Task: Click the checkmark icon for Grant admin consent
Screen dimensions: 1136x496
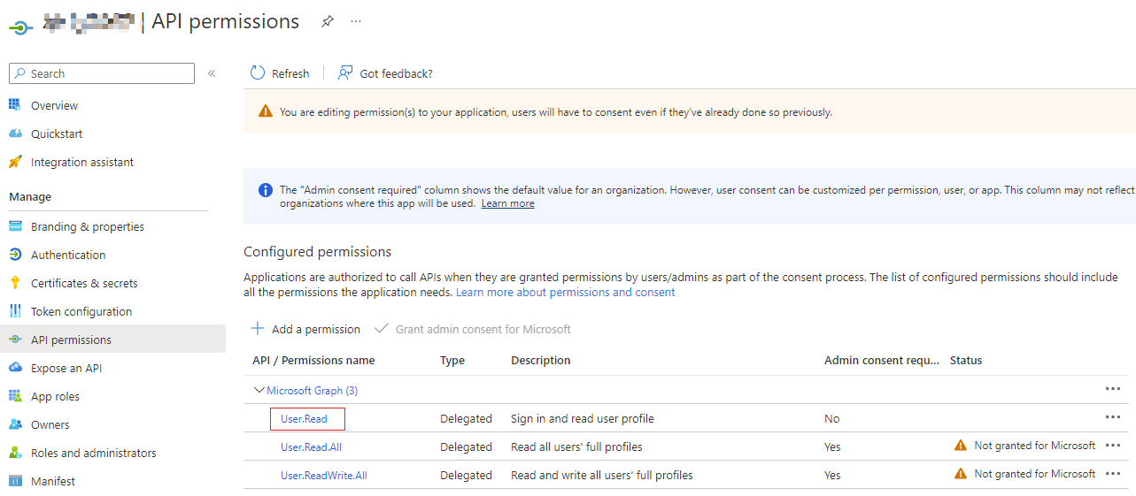Action: (382, 329)
